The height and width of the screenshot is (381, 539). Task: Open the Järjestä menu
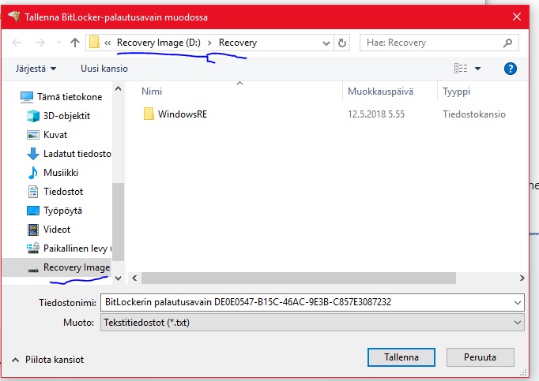pyautogui.click(x=36, y=69)
